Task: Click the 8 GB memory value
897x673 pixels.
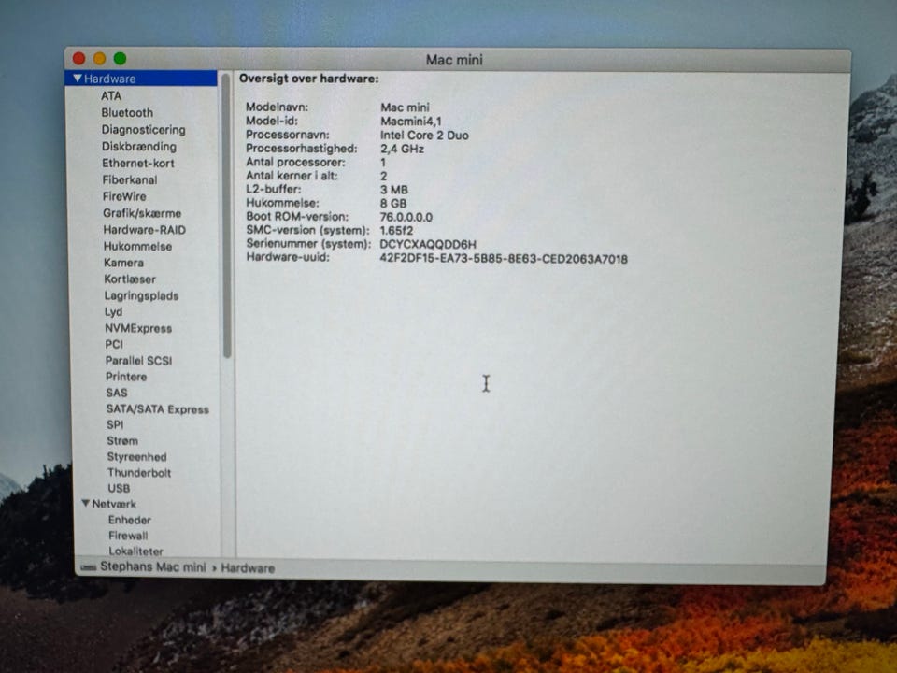Action: click(x=393, y=203)
